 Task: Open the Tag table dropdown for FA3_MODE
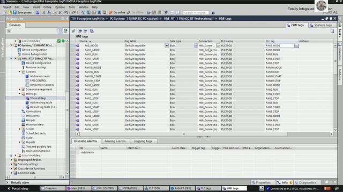tap(167, 46)
